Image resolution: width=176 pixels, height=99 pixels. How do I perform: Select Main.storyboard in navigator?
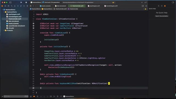(x=13, y=21)
